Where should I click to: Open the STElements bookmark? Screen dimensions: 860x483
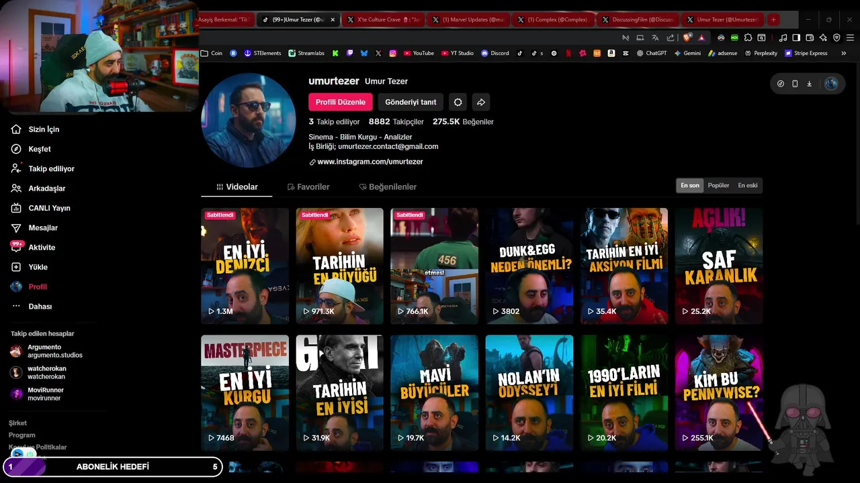pos(263,53)
